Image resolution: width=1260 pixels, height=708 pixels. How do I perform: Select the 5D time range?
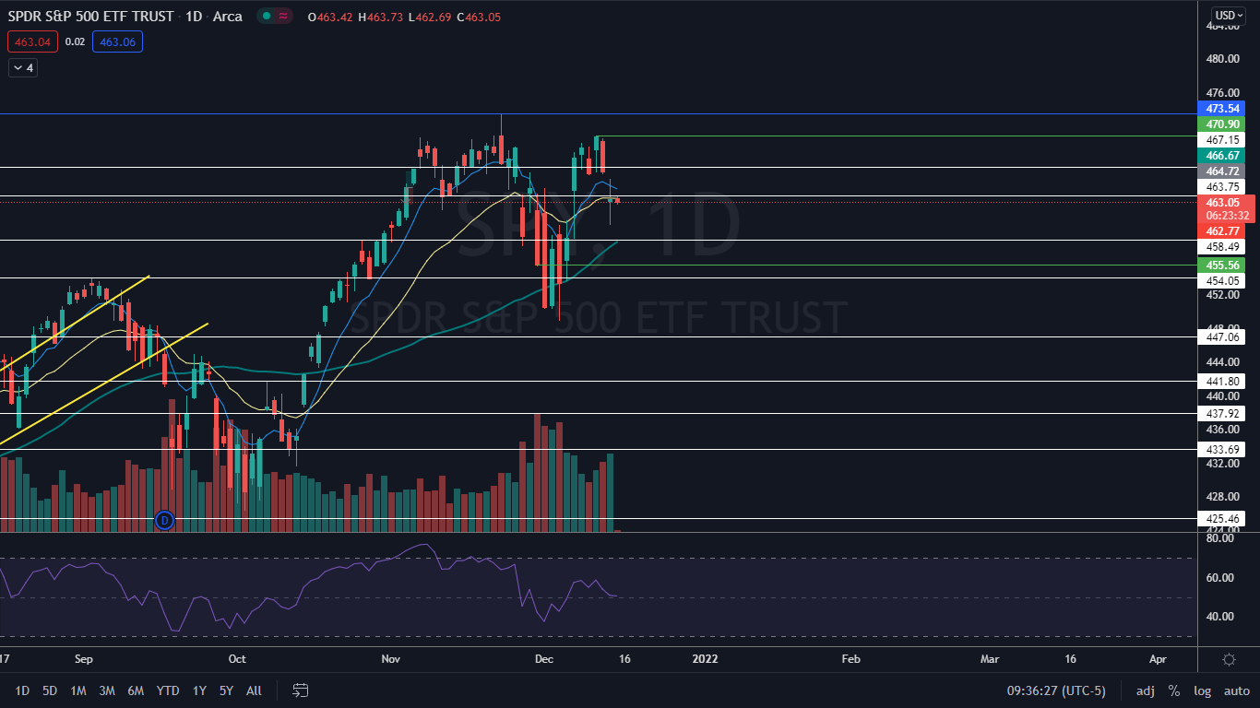[50, 690]
